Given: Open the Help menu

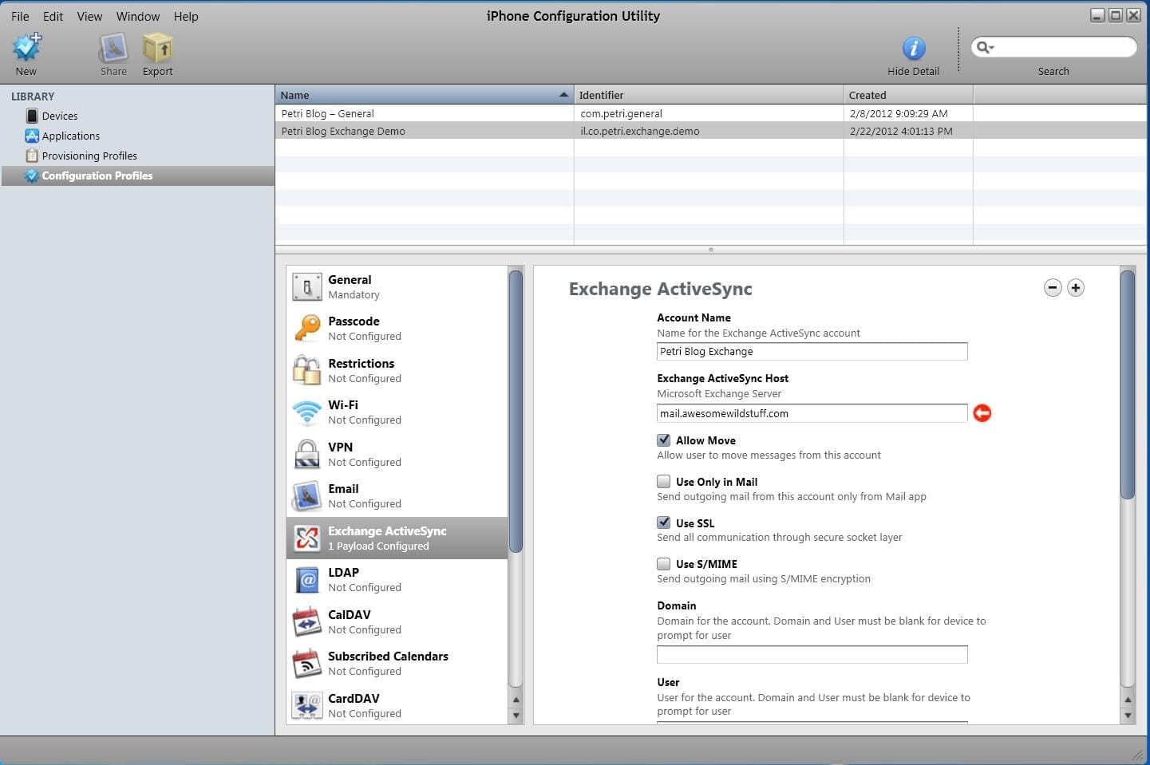Looking at the screenshot, I should pyautogui.click(x=186, y=16).
